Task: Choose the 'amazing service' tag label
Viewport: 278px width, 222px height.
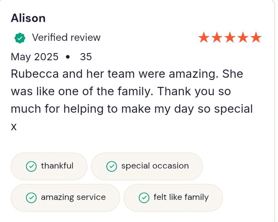Action: coord(73,197)
